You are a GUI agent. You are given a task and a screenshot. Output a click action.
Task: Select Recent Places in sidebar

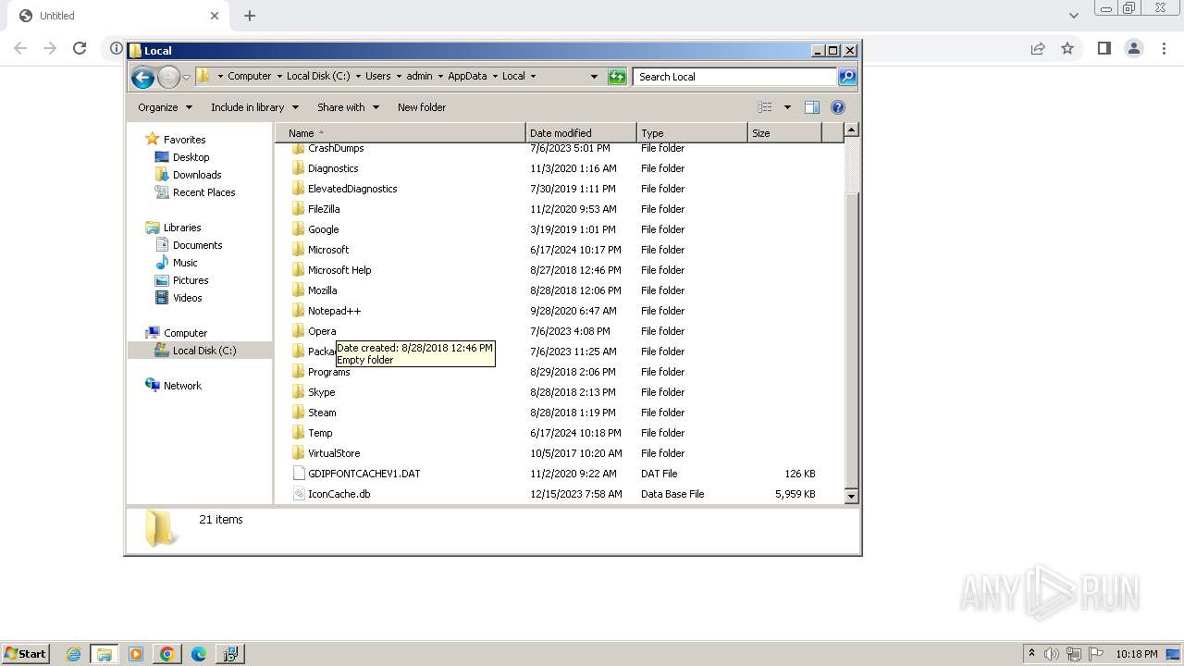[203, 192]
